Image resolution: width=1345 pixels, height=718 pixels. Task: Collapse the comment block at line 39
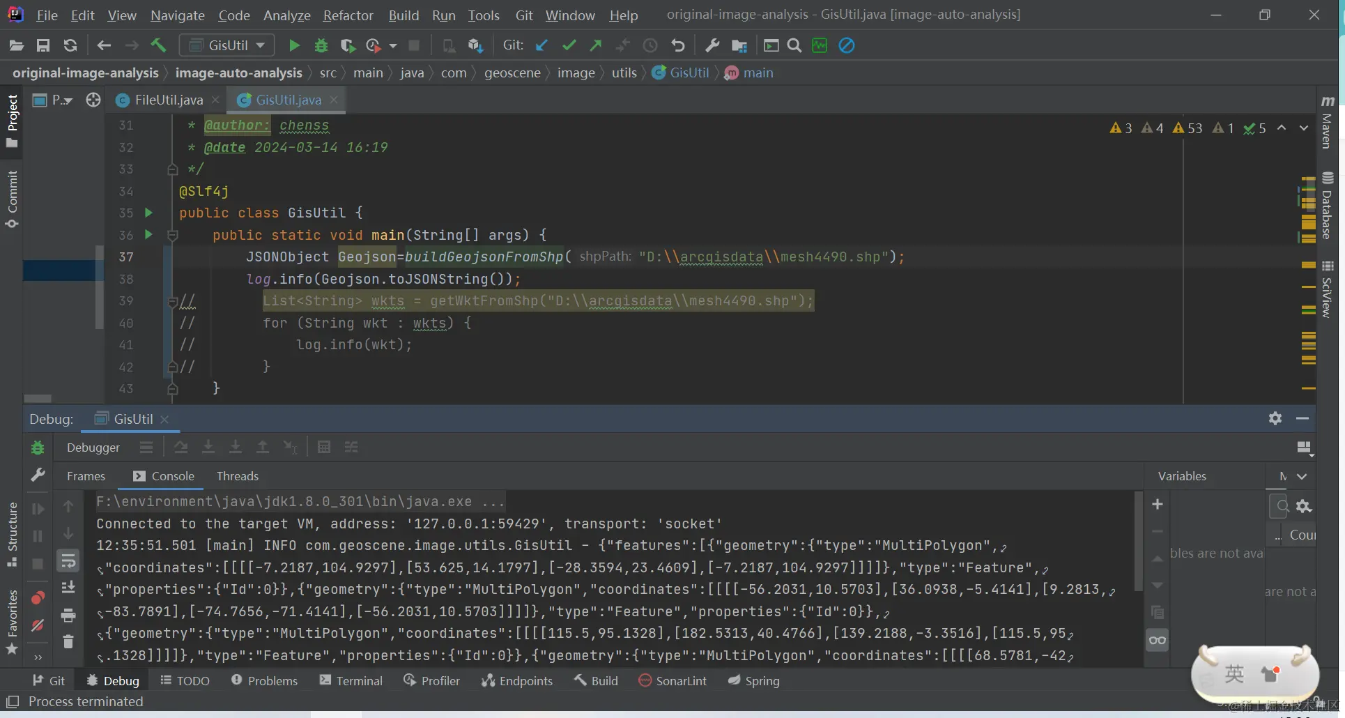173,302
